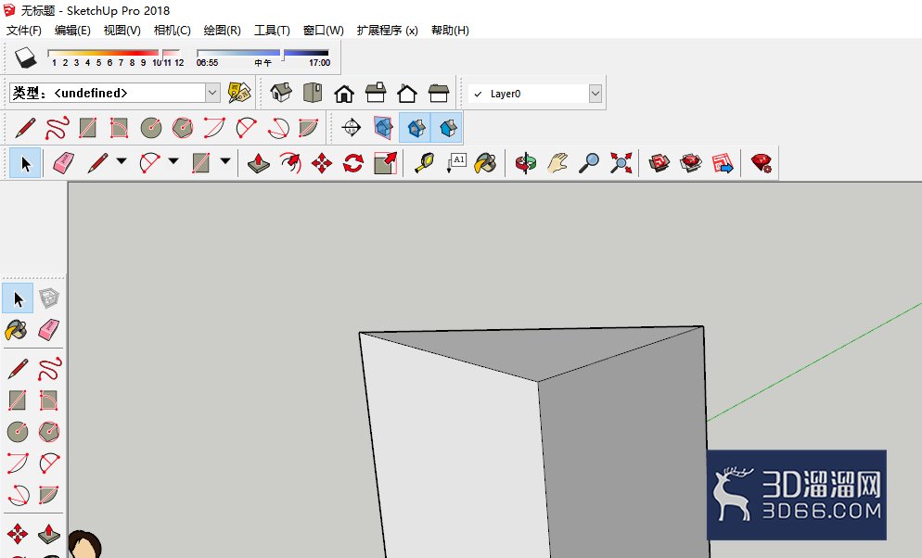The image size is (922, 558).
Task: Open the 扩展程序 extensions menu
Action: click(x=387, y=30)
